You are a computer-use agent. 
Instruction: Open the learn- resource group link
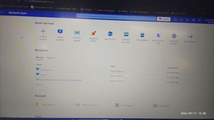pos(61,80)
